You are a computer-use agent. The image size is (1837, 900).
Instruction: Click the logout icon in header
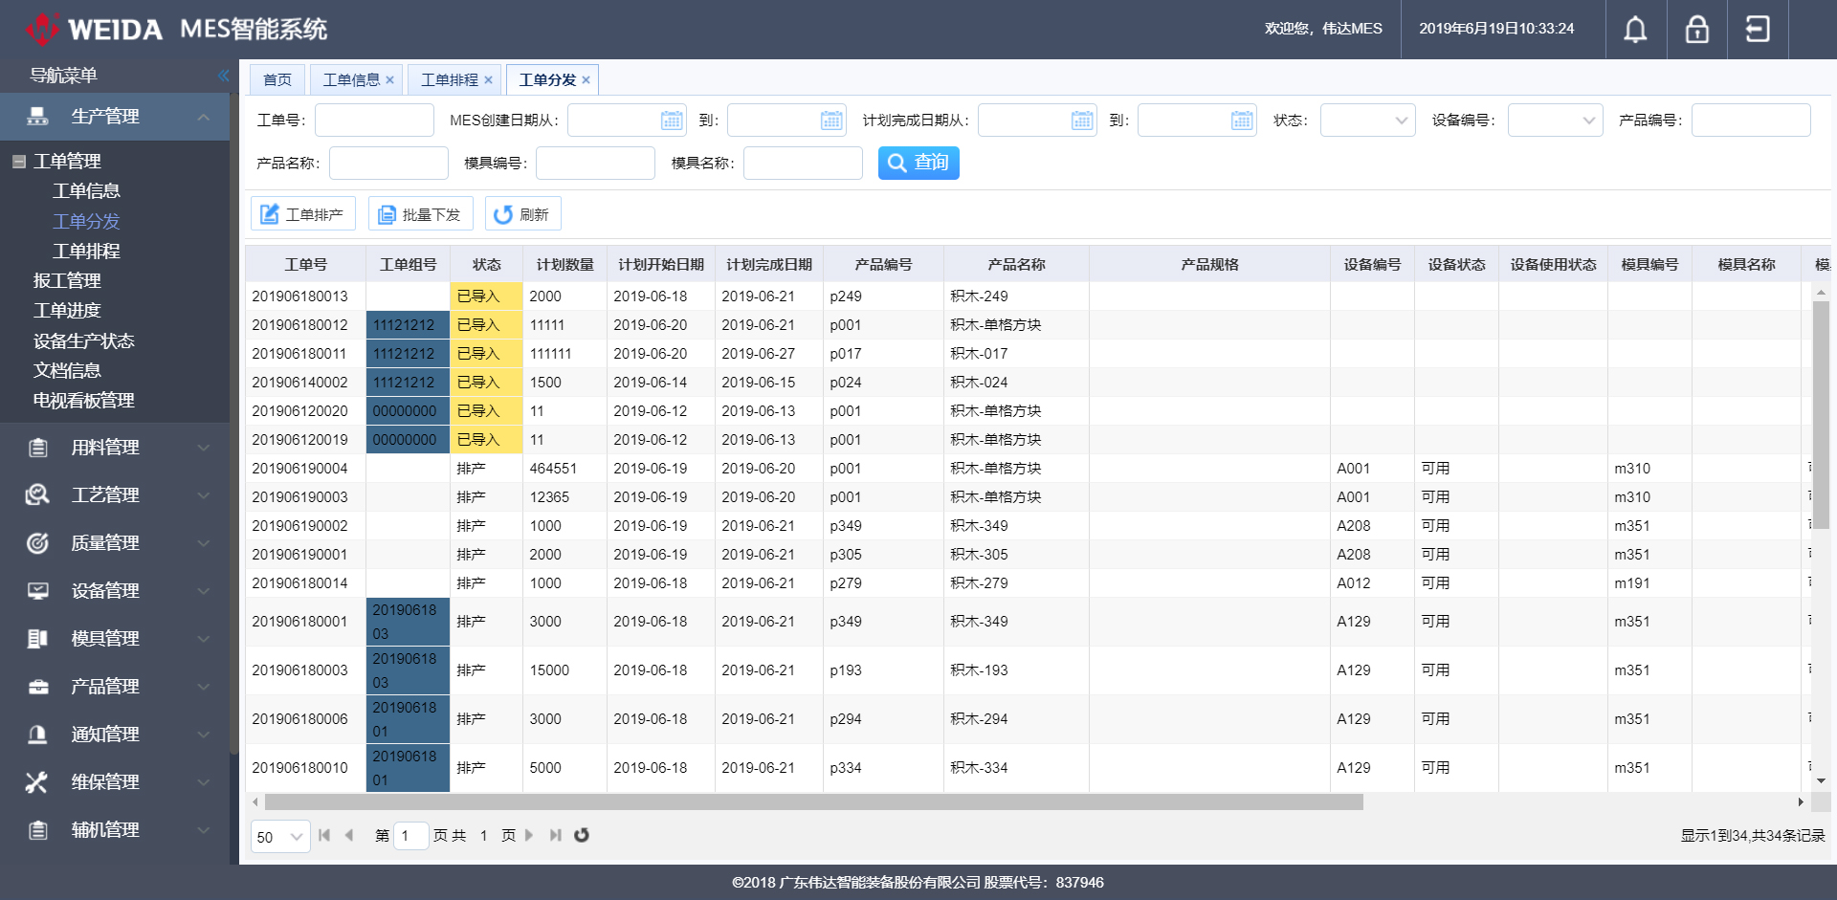(x=1758, y=30)
